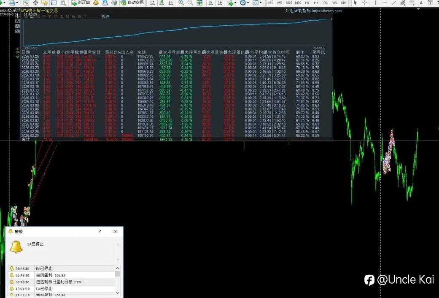
Task: Open the Data Window crosshair-target icon
Action: [x=35, y=3]
